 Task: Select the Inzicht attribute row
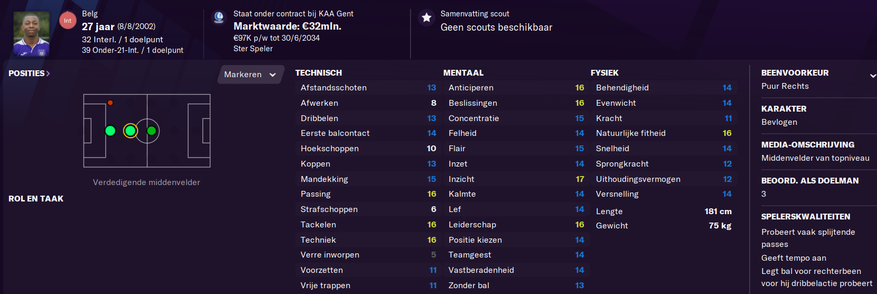tap(516, 179)
